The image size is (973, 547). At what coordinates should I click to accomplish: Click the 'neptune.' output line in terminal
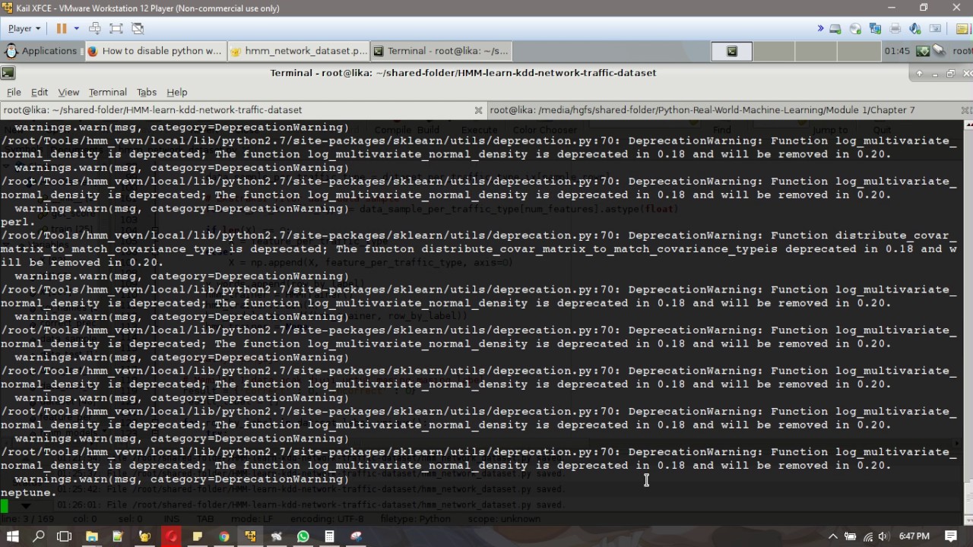[x=28, y=492]
